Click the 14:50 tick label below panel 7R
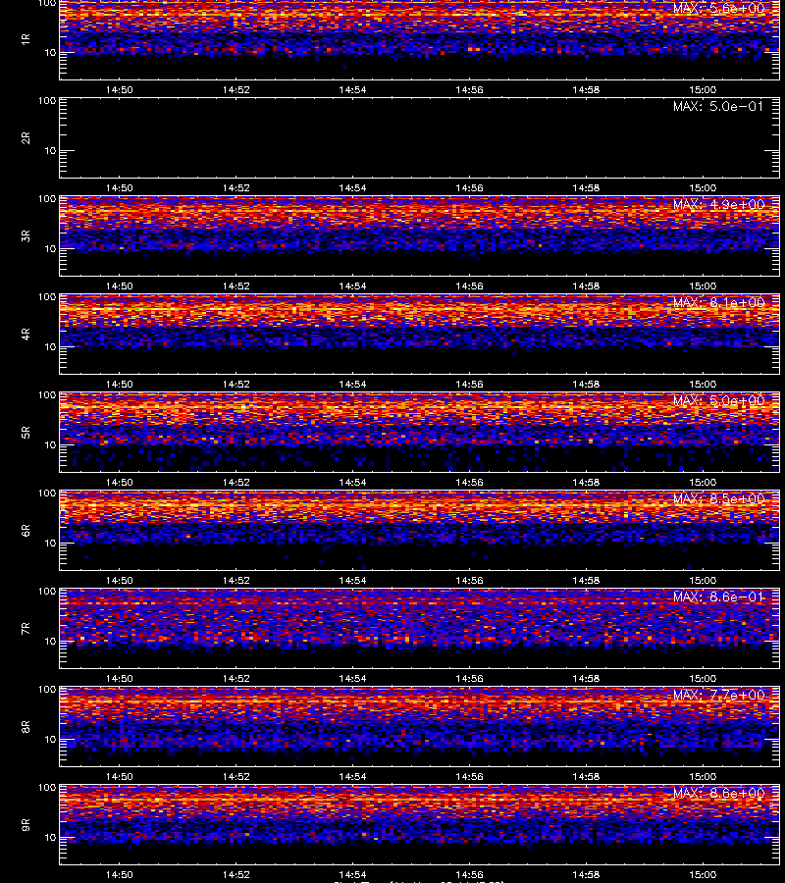The height and width of the screenshot is (883, 785). pyautogui.click(x=120, y=679)
